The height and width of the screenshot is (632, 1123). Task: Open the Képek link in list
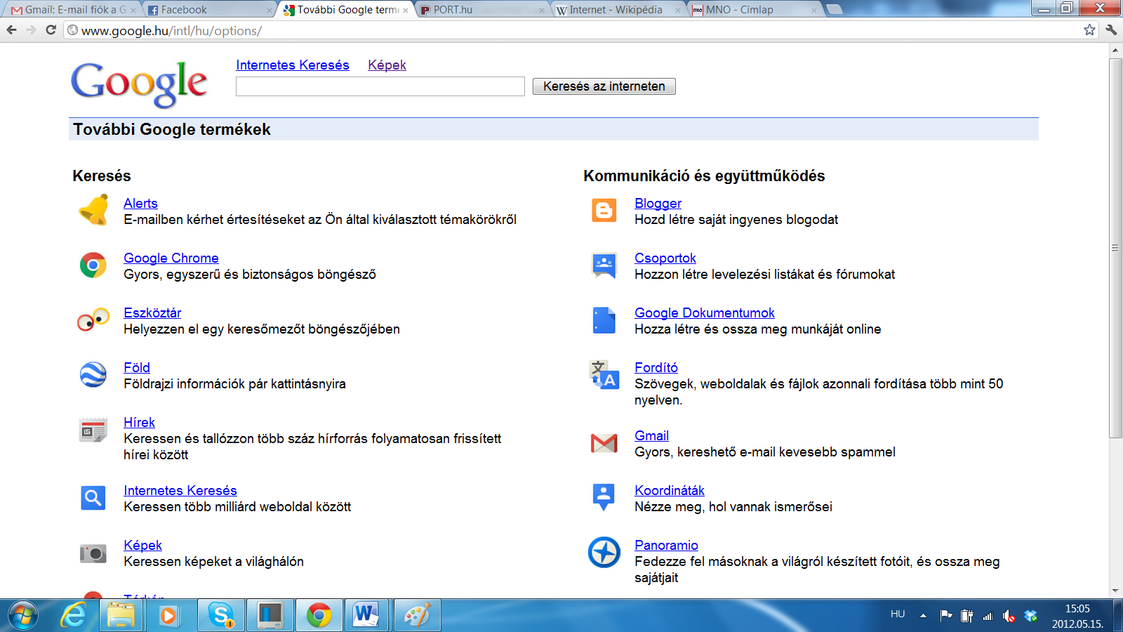click(x=142, y=545)
